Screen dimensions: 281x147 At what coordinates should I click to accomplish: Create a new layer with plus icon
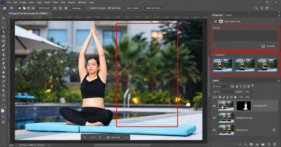[269, 145]
